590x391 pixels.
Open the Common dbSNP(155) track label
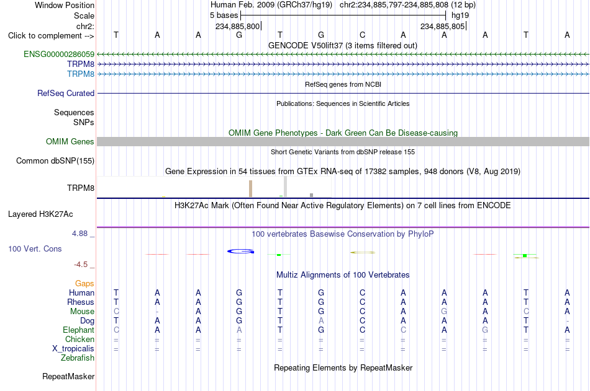point(55,160)
